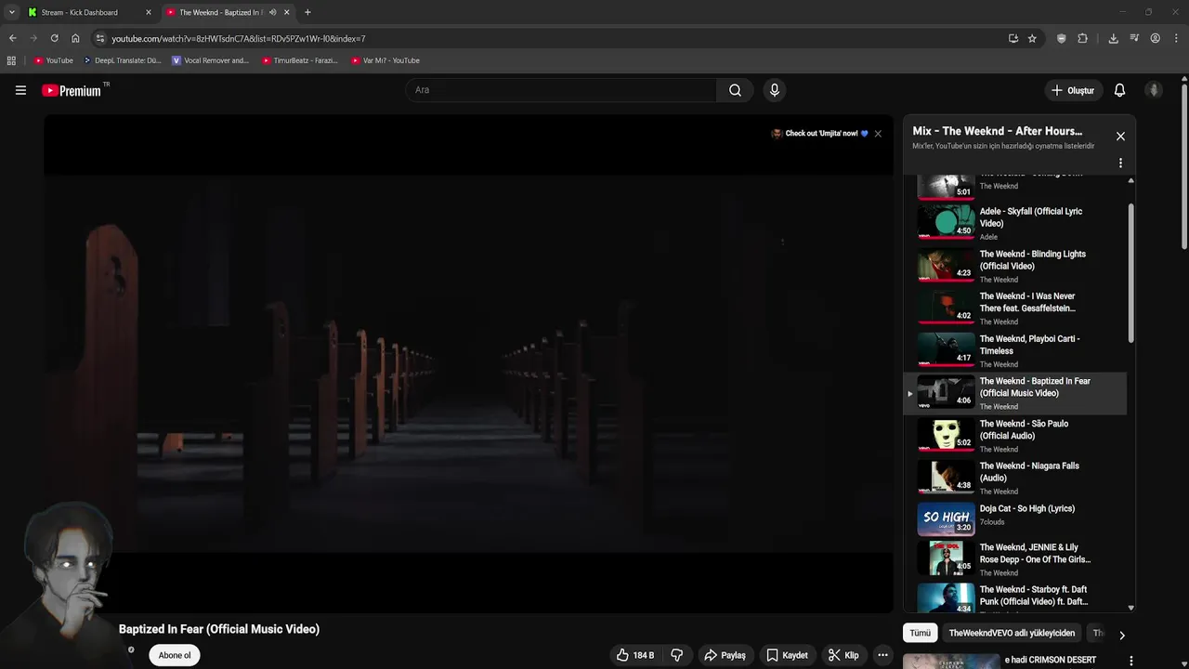
Task: Open Mix playlist three-dot options
Action: pos(1120,163)
